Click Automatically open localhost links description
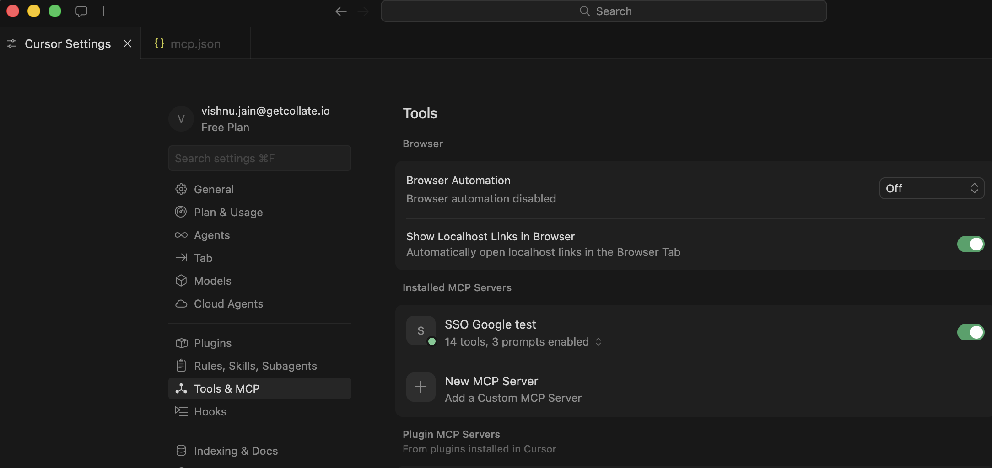Image resolution: width=992 pixels, height=468 pixels. click(543, 252)
